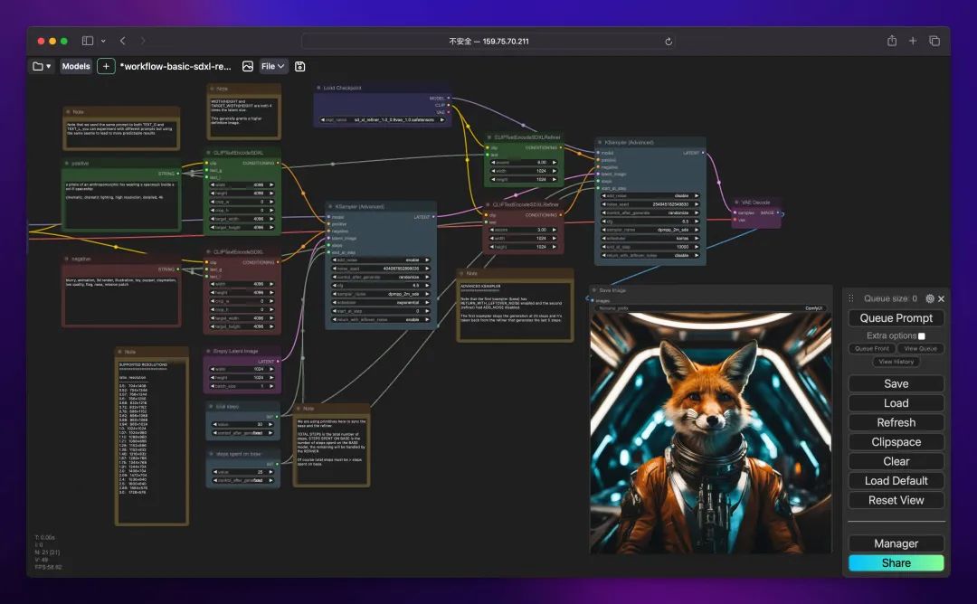Screen dimensions: 977x604
Task: Toggle the Safari sidebar icon
Action: 87,41
